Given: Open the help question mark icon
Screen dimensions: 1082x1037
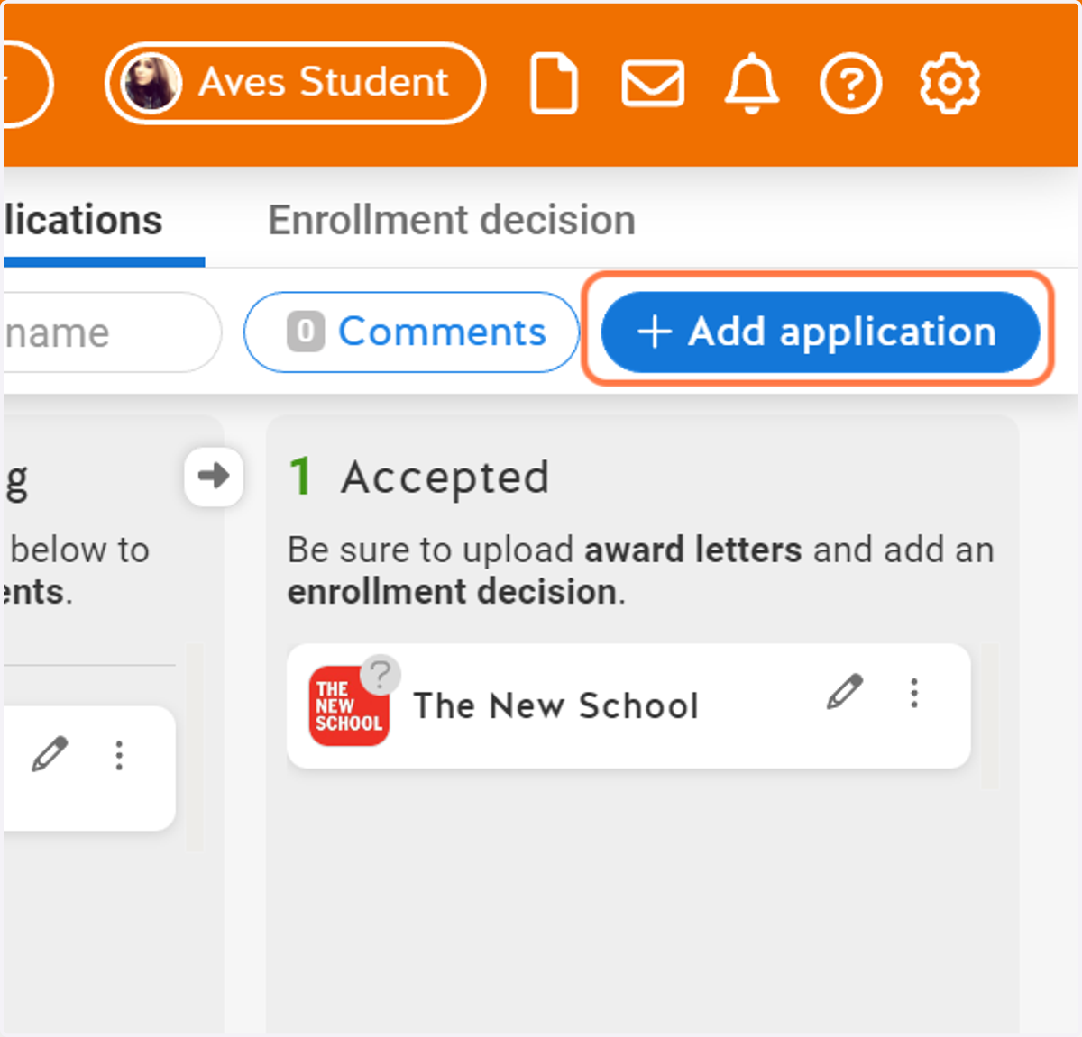Looking at the screenshot, I should coord(850,84).
